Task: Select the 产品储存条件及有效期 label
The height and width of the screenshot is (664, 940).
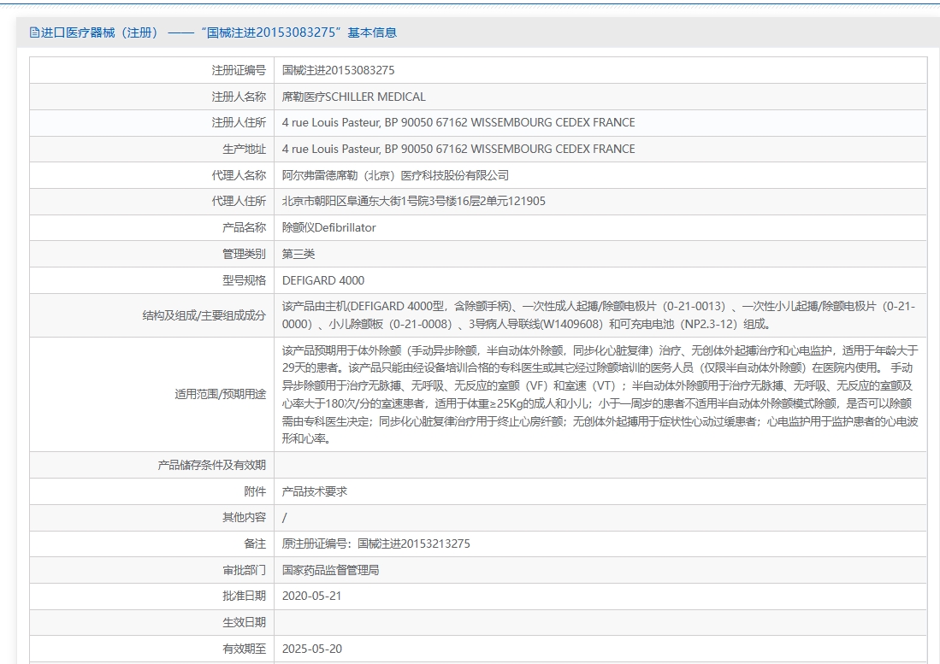Action: (x=211, y=465)
